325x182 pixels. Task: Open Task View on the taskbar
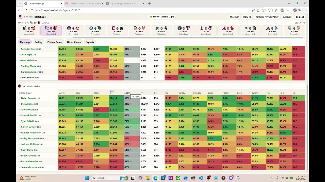pyautogui.click(x=133, y=178)
